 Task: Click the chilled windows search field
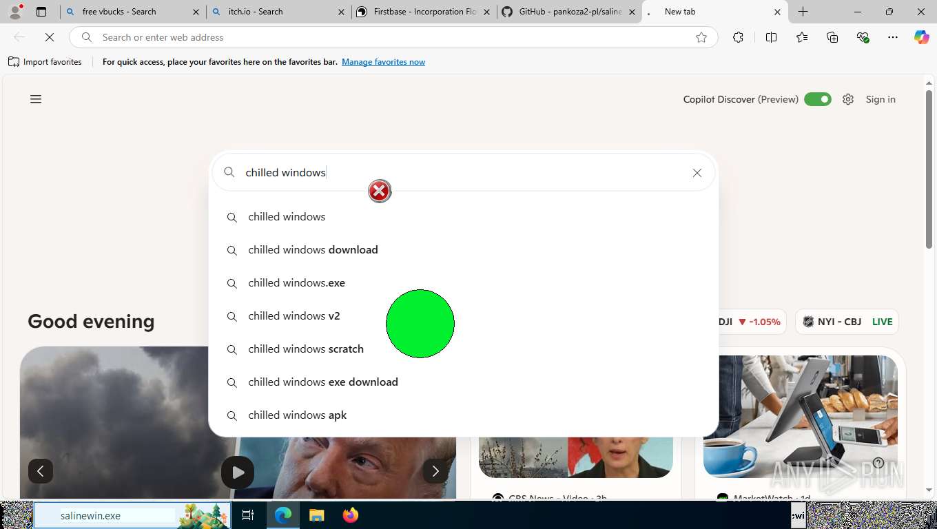[x=465, y=173]
